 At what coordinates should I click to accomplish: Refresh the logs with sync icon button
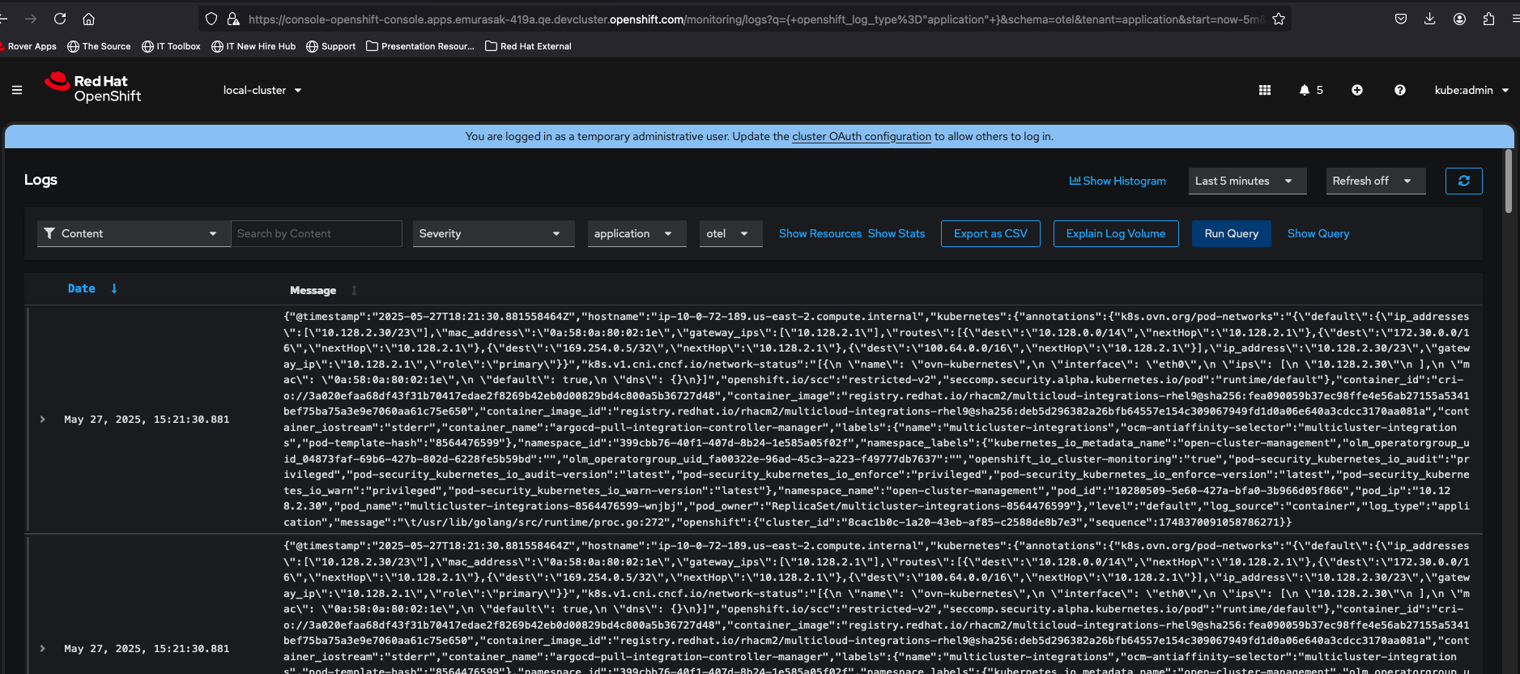click(1464, 181)
